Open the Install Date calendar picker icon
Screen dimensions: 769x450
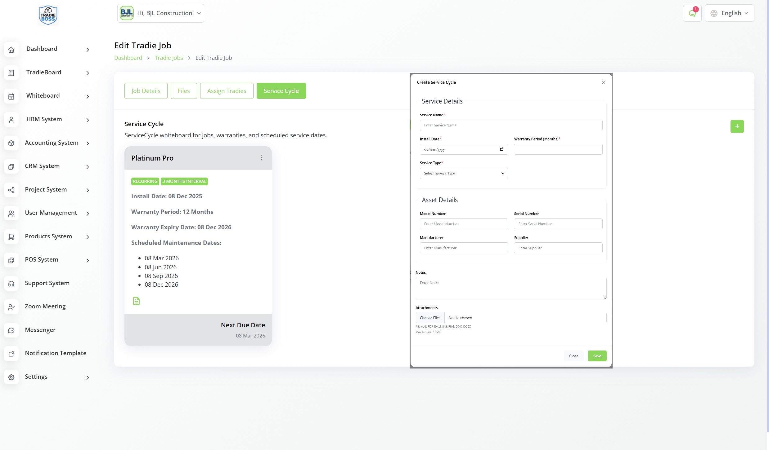click(501, 149)
